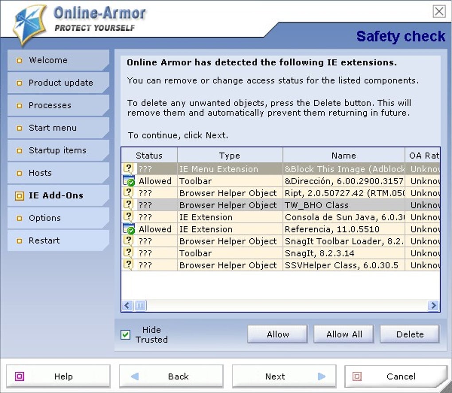Go to the Restart step
The height and width of the screenshot is (393, 452).
[58, 240]
